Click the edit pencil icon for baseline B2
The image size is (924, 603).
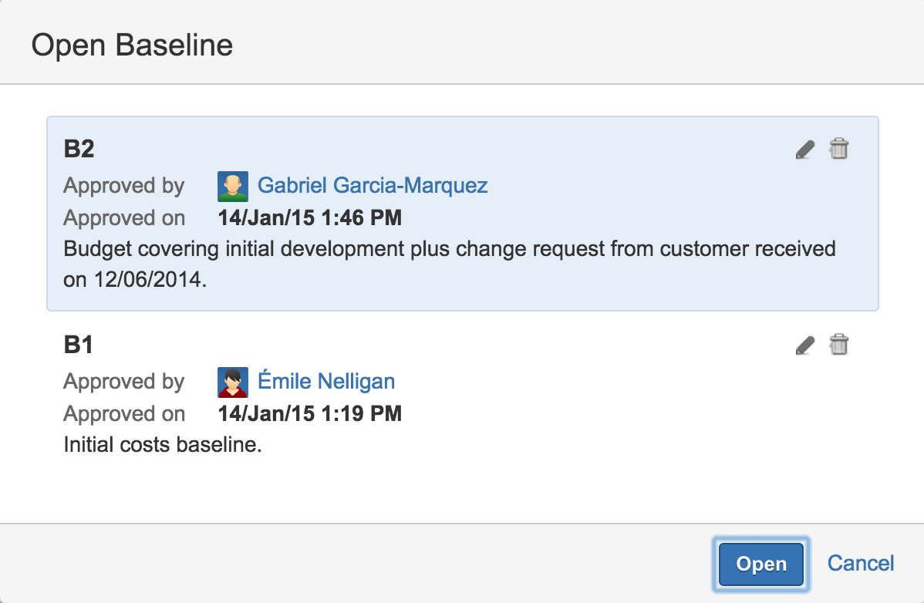(x=804, y=149)
